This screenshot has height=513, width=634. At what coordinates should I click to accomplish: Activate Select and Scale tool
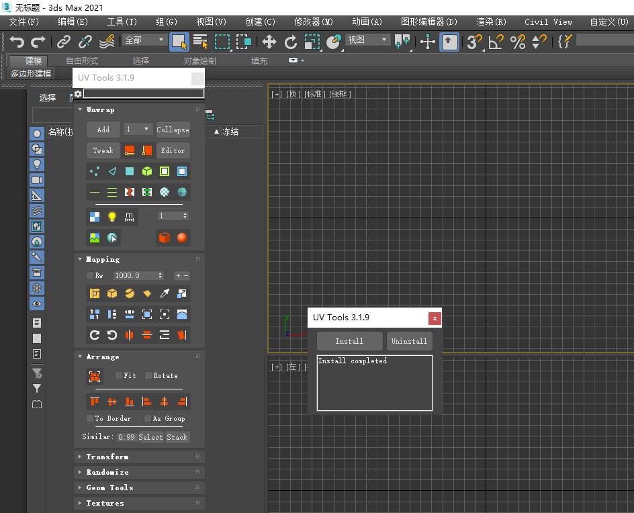tap(312, 42)
